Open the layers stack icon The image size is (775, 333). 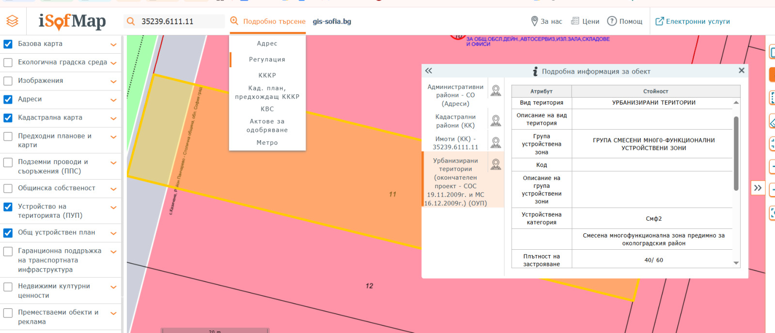tap(12, 21)
